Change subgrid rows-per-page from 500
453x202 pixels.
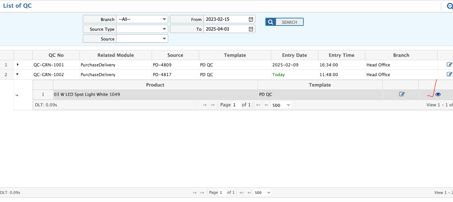281,105
